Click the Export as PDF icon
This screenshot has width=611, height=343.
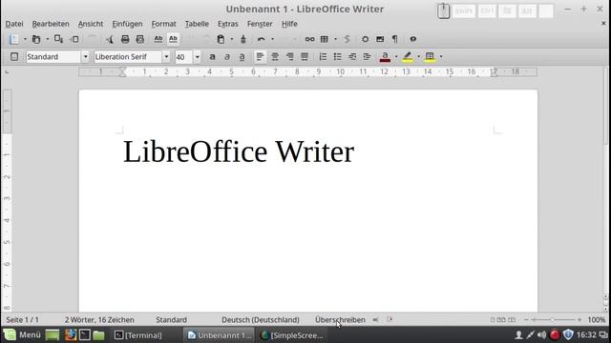[110, 39]
